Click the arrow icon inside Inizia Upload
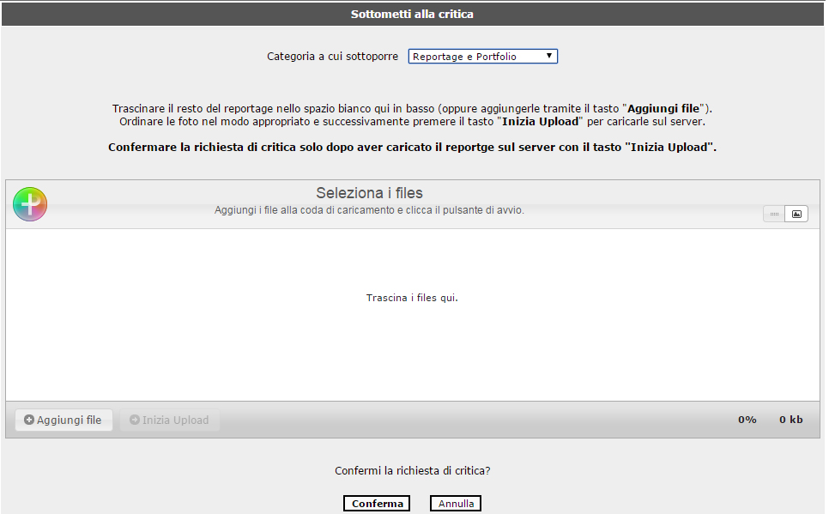The width and height of the screenshot is (829, 514). point(135,420)
